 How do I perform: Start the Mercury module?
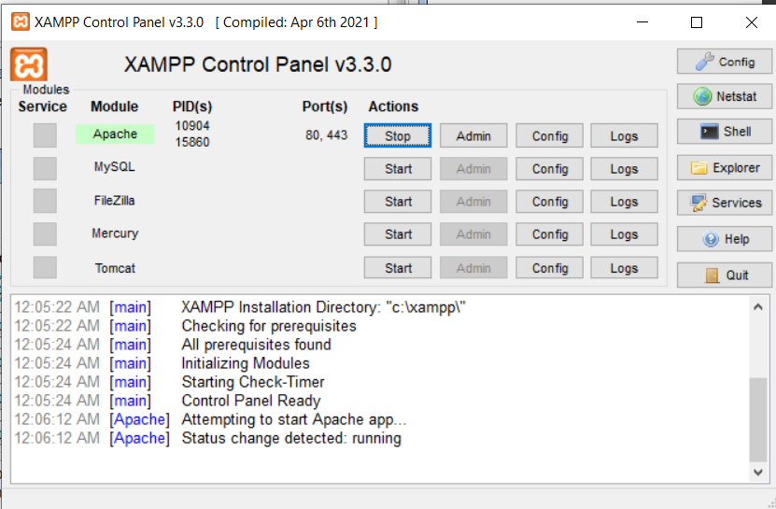click(x=398, y=234)
